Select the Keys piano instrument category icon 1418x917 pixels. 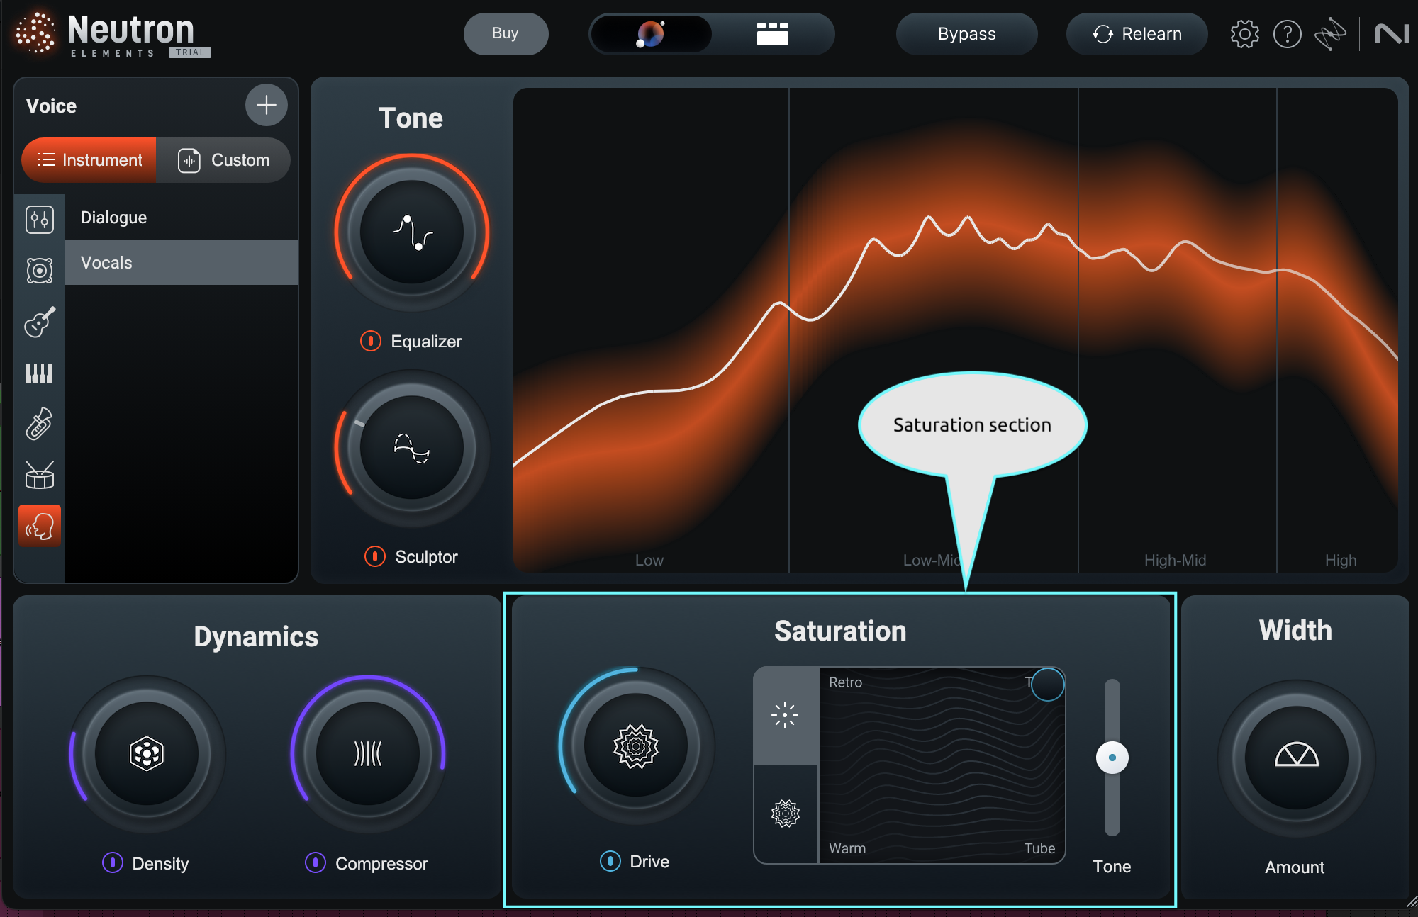pos(40,373)
